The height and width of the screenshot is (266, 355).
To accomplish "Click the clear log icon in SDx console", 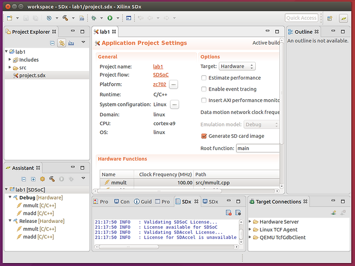I will click(x=229, y=213).
